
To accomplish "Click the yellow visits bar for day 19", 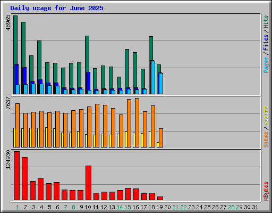I will [158, 145].
